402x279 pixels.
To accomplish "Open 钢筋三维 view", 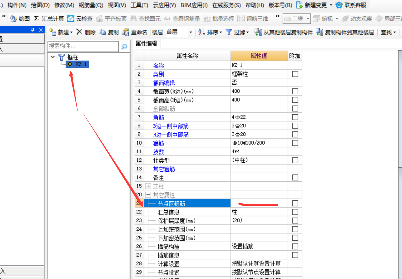I will (x=253, y=19).
